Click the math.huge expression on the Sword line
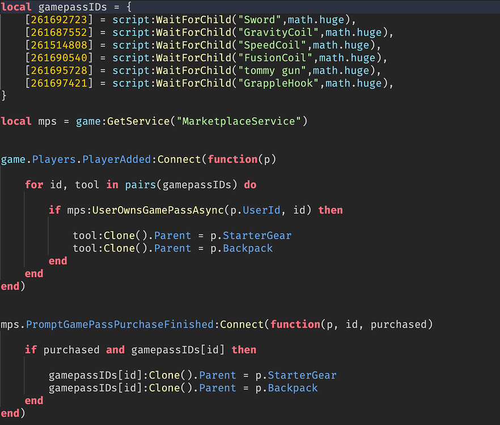 (x=316, y=19)
